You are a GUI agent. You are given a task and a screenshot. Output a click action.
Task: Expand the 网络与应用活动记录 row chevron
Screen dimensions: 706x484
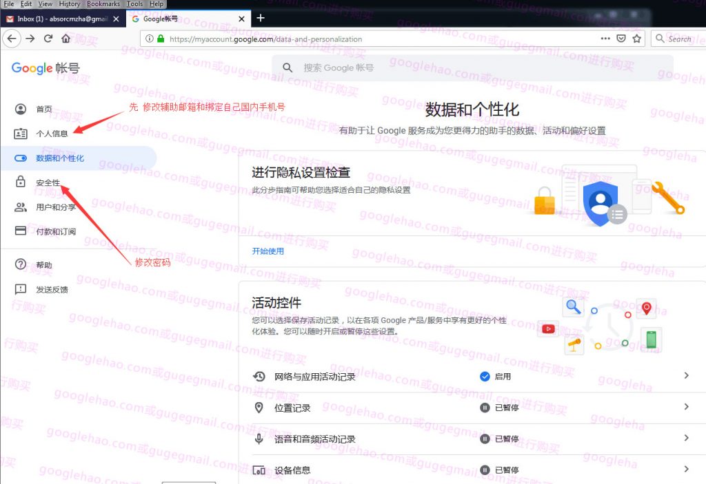686,375
